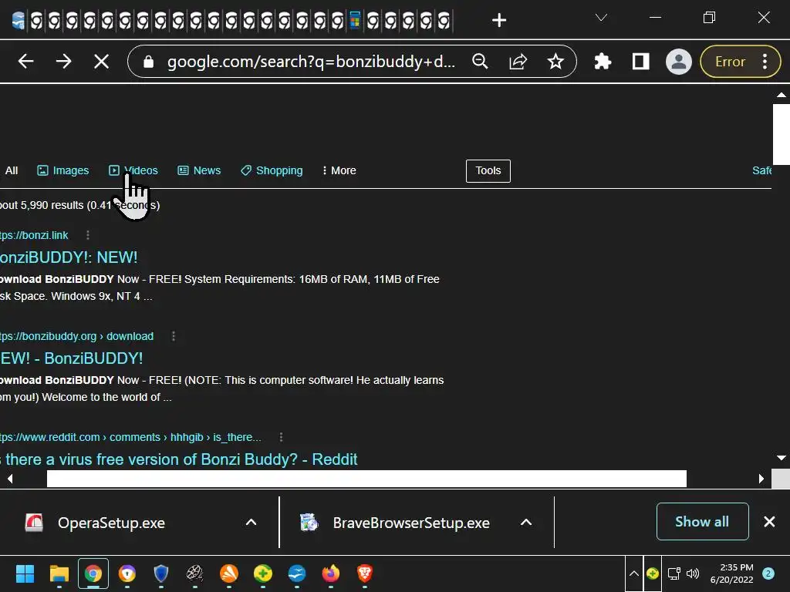Open the blue shield taskbar app
Screen dimensions: 790x592
[x=160, y=573]
